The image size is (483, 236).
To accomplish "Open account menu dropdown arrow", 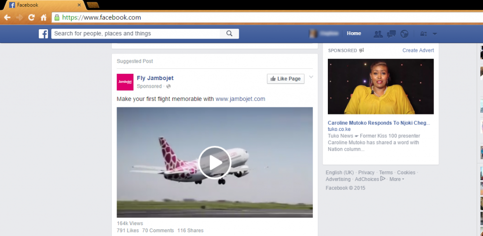I will pos(434,34).
